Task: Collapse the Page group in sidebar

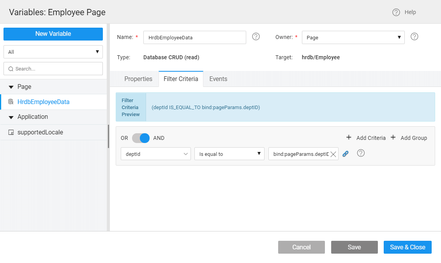Action: pos(11,87)
